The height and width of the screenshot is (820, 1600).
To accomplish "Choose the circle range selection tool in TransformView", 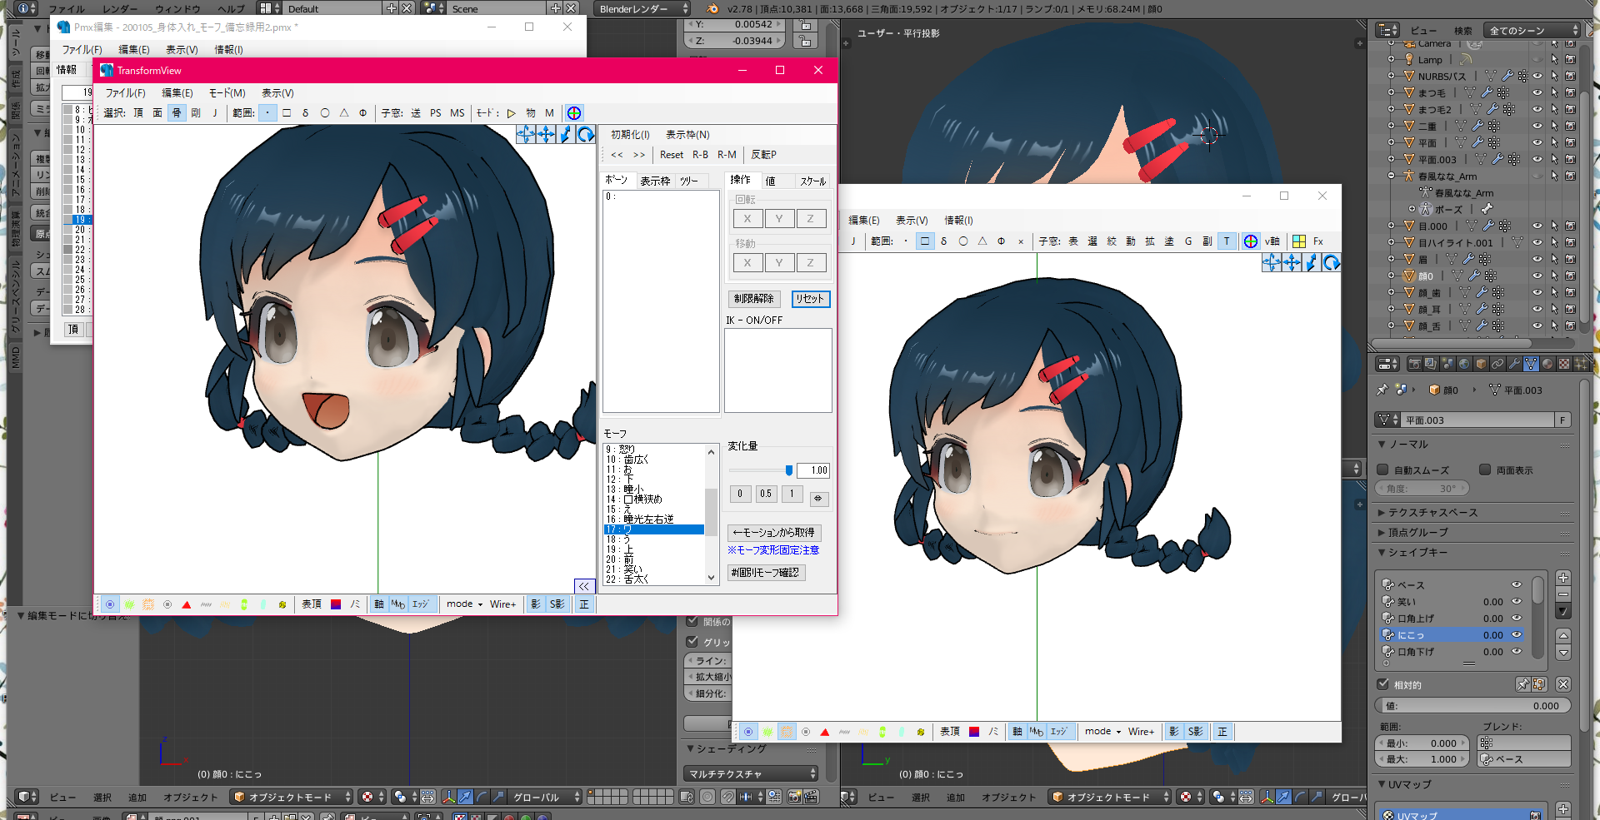I will [x=325, y=113].
